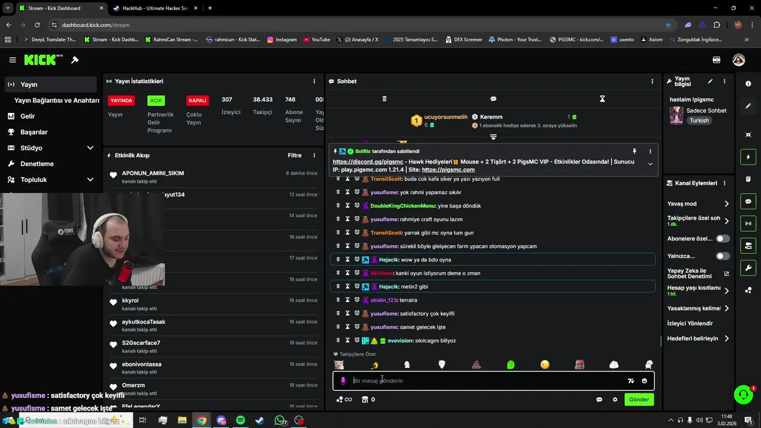Open the store icon next to profile avatar
Screen dimensions: 761x428
click(x=716, y=60)
